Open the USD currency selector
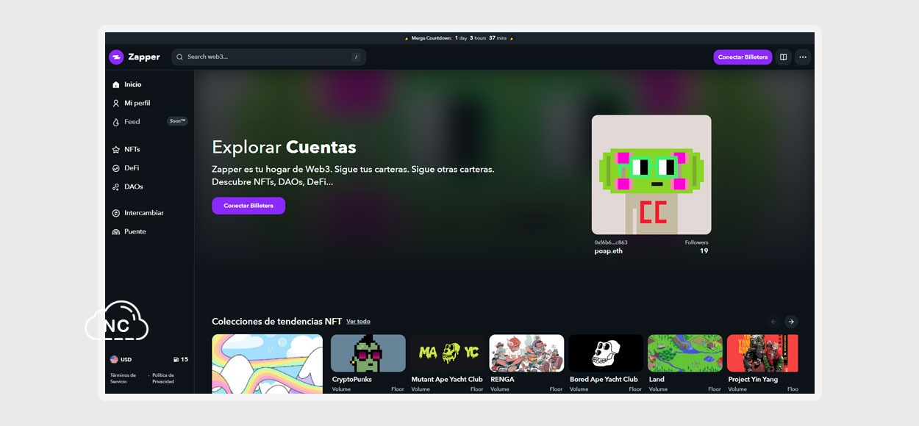The height and width of the screenshot is (426, 919). pos(121,360)
